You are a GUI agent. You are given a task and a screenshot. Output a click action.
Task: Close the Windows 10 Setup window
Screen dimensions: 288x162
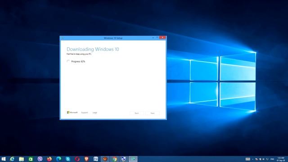[x=162, y=37]
